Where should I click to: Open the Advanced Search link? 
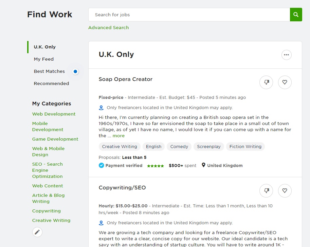tap(108, 28)
